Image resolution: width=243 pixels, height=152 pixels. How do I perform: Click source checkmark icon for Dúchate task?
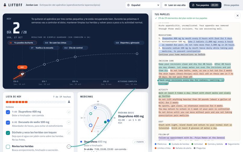click(69, 133)
